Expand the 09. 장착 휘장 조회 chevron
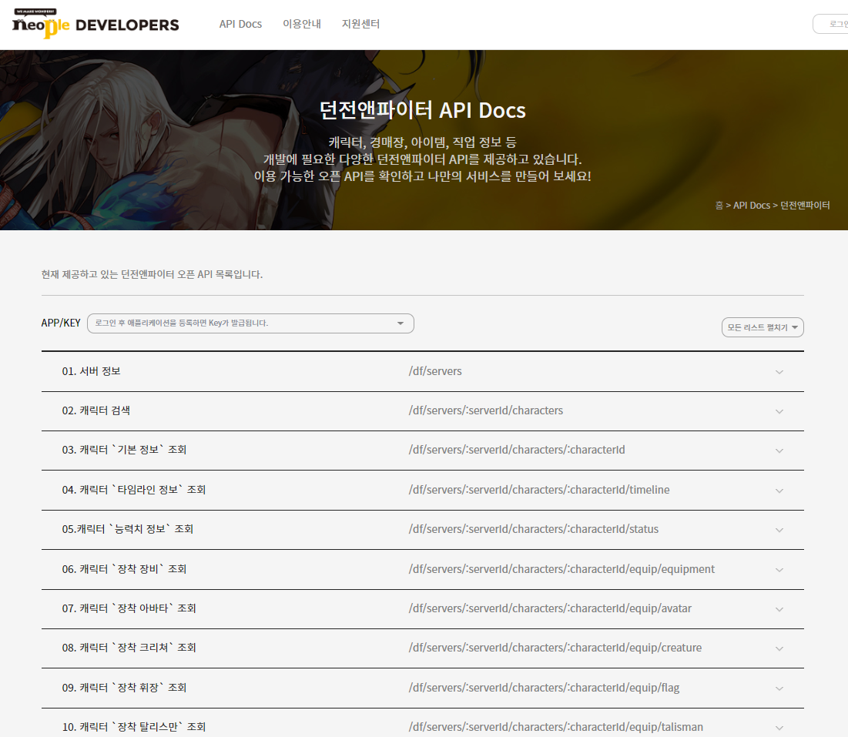This screenshot has width=848, height=737. point(779,689)
